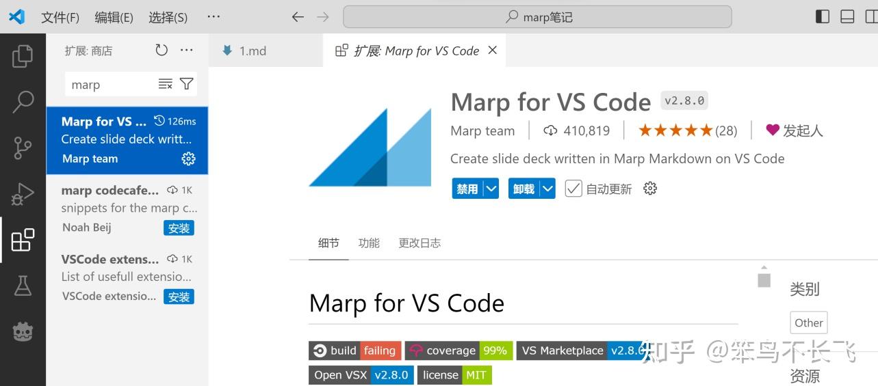Click the Sponsor heart icon
The height and width of the screenshot is (386, 878).
[773, 130]
